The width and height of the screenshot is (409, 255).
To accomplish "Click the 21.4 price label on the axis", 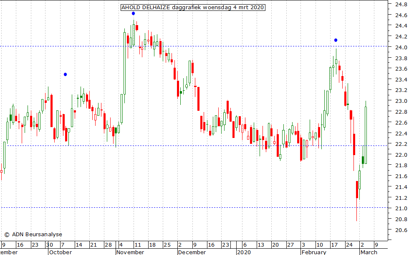I will (x=401, y=187).
